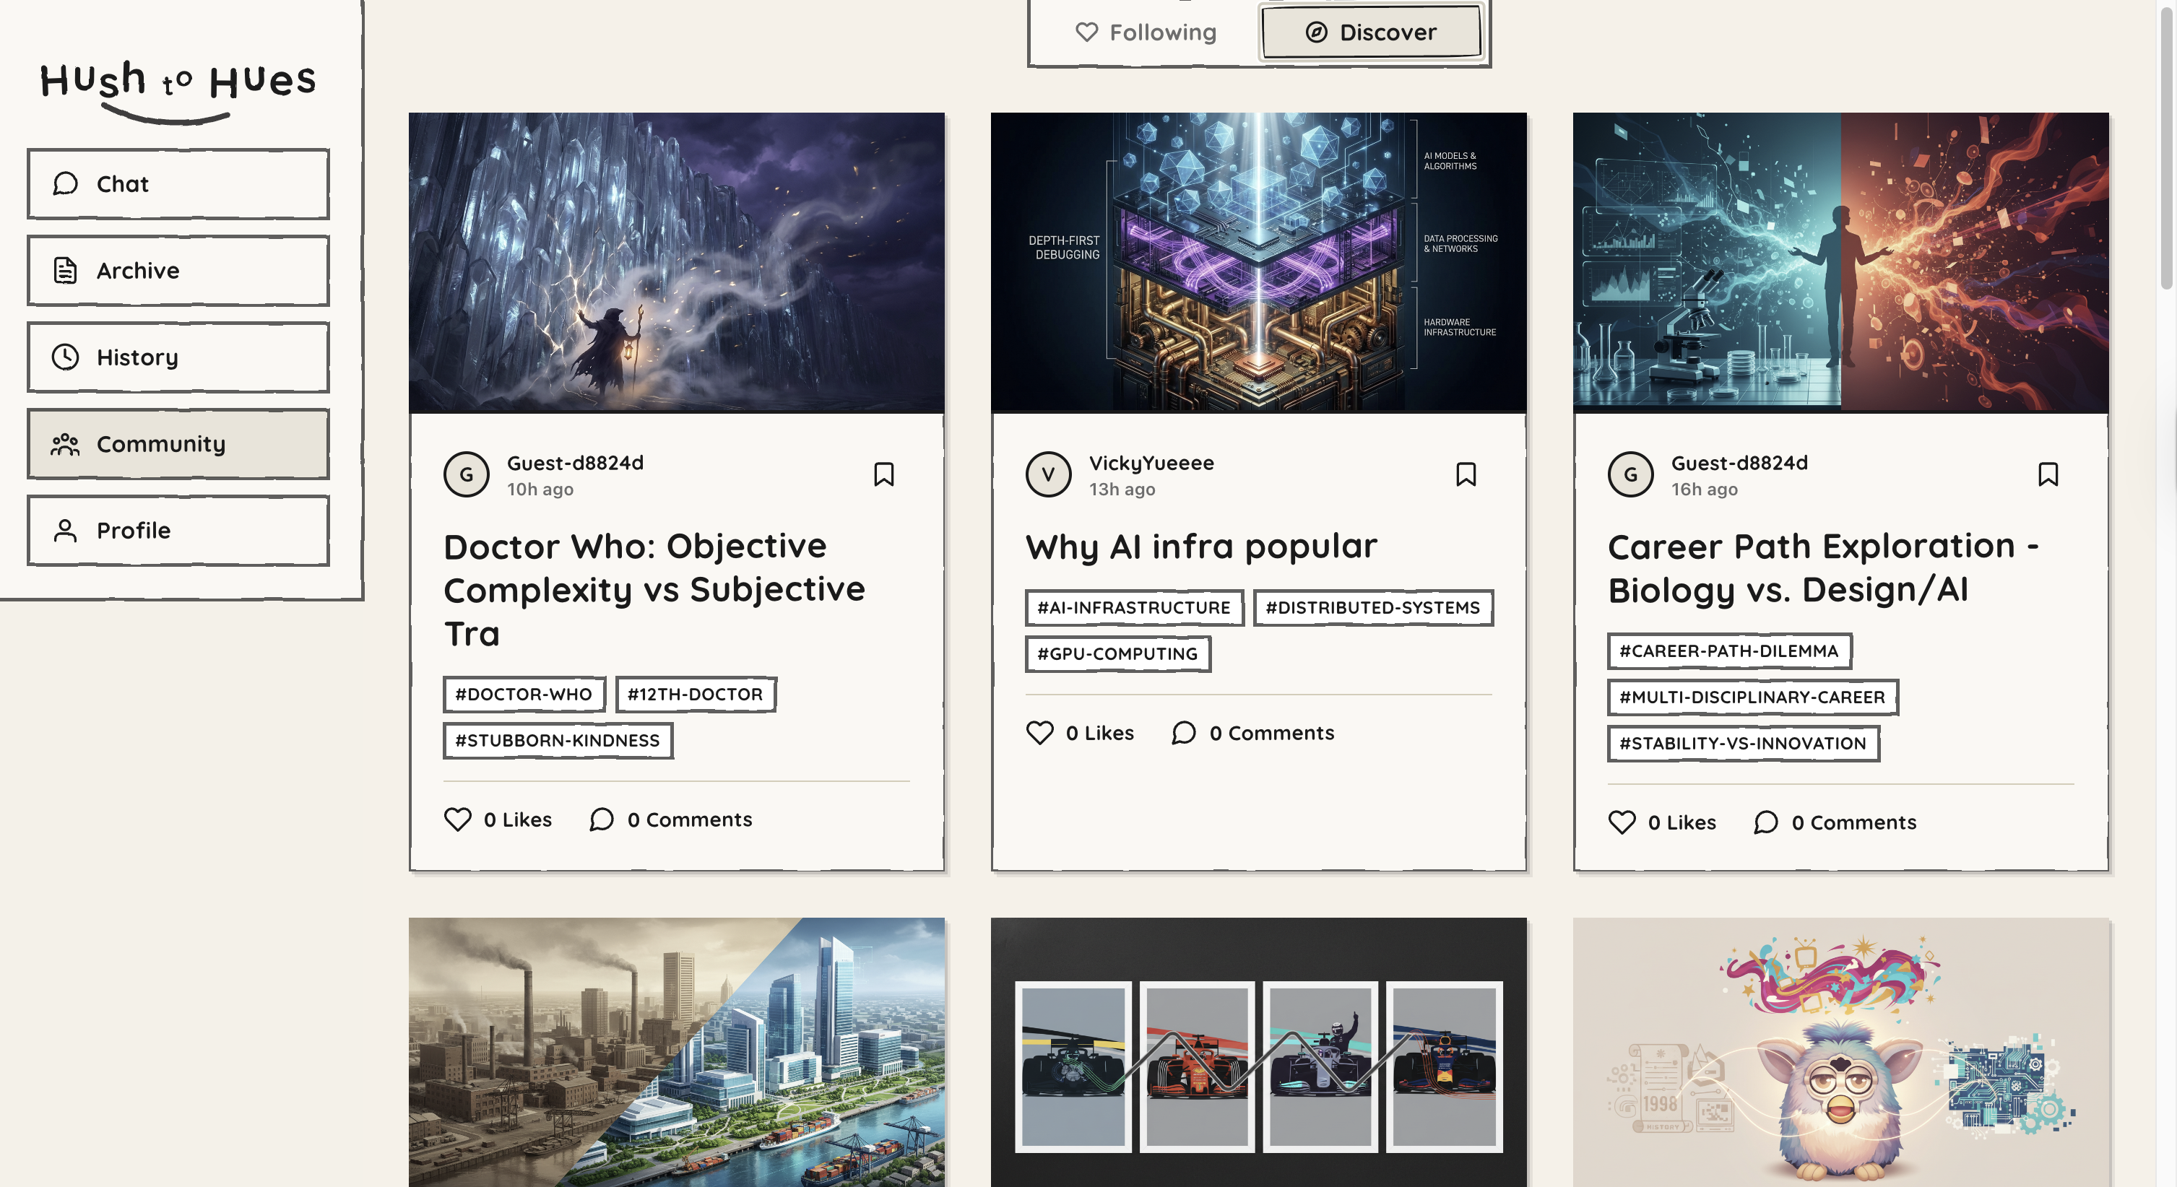Bookmark the Career Path Exploration post
Viewport: 2177px width, 1187px height.
click(x=2048, y=474)
